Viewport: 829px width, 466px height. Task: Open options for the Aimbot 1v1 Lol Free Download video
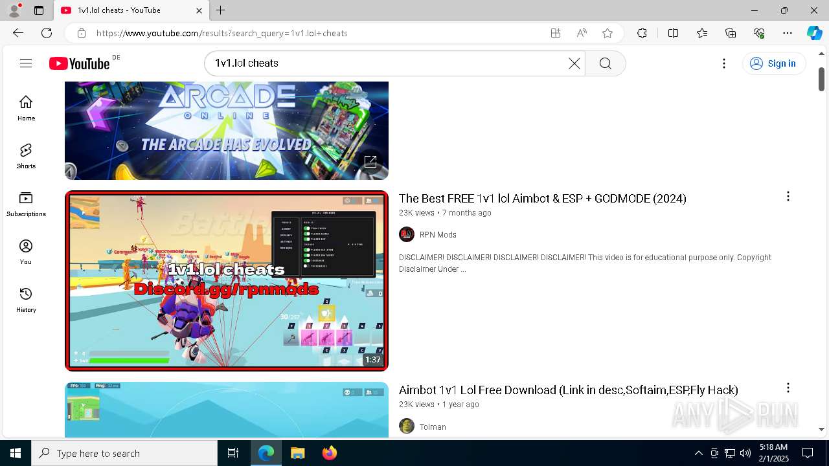click(x=788, y=388)
